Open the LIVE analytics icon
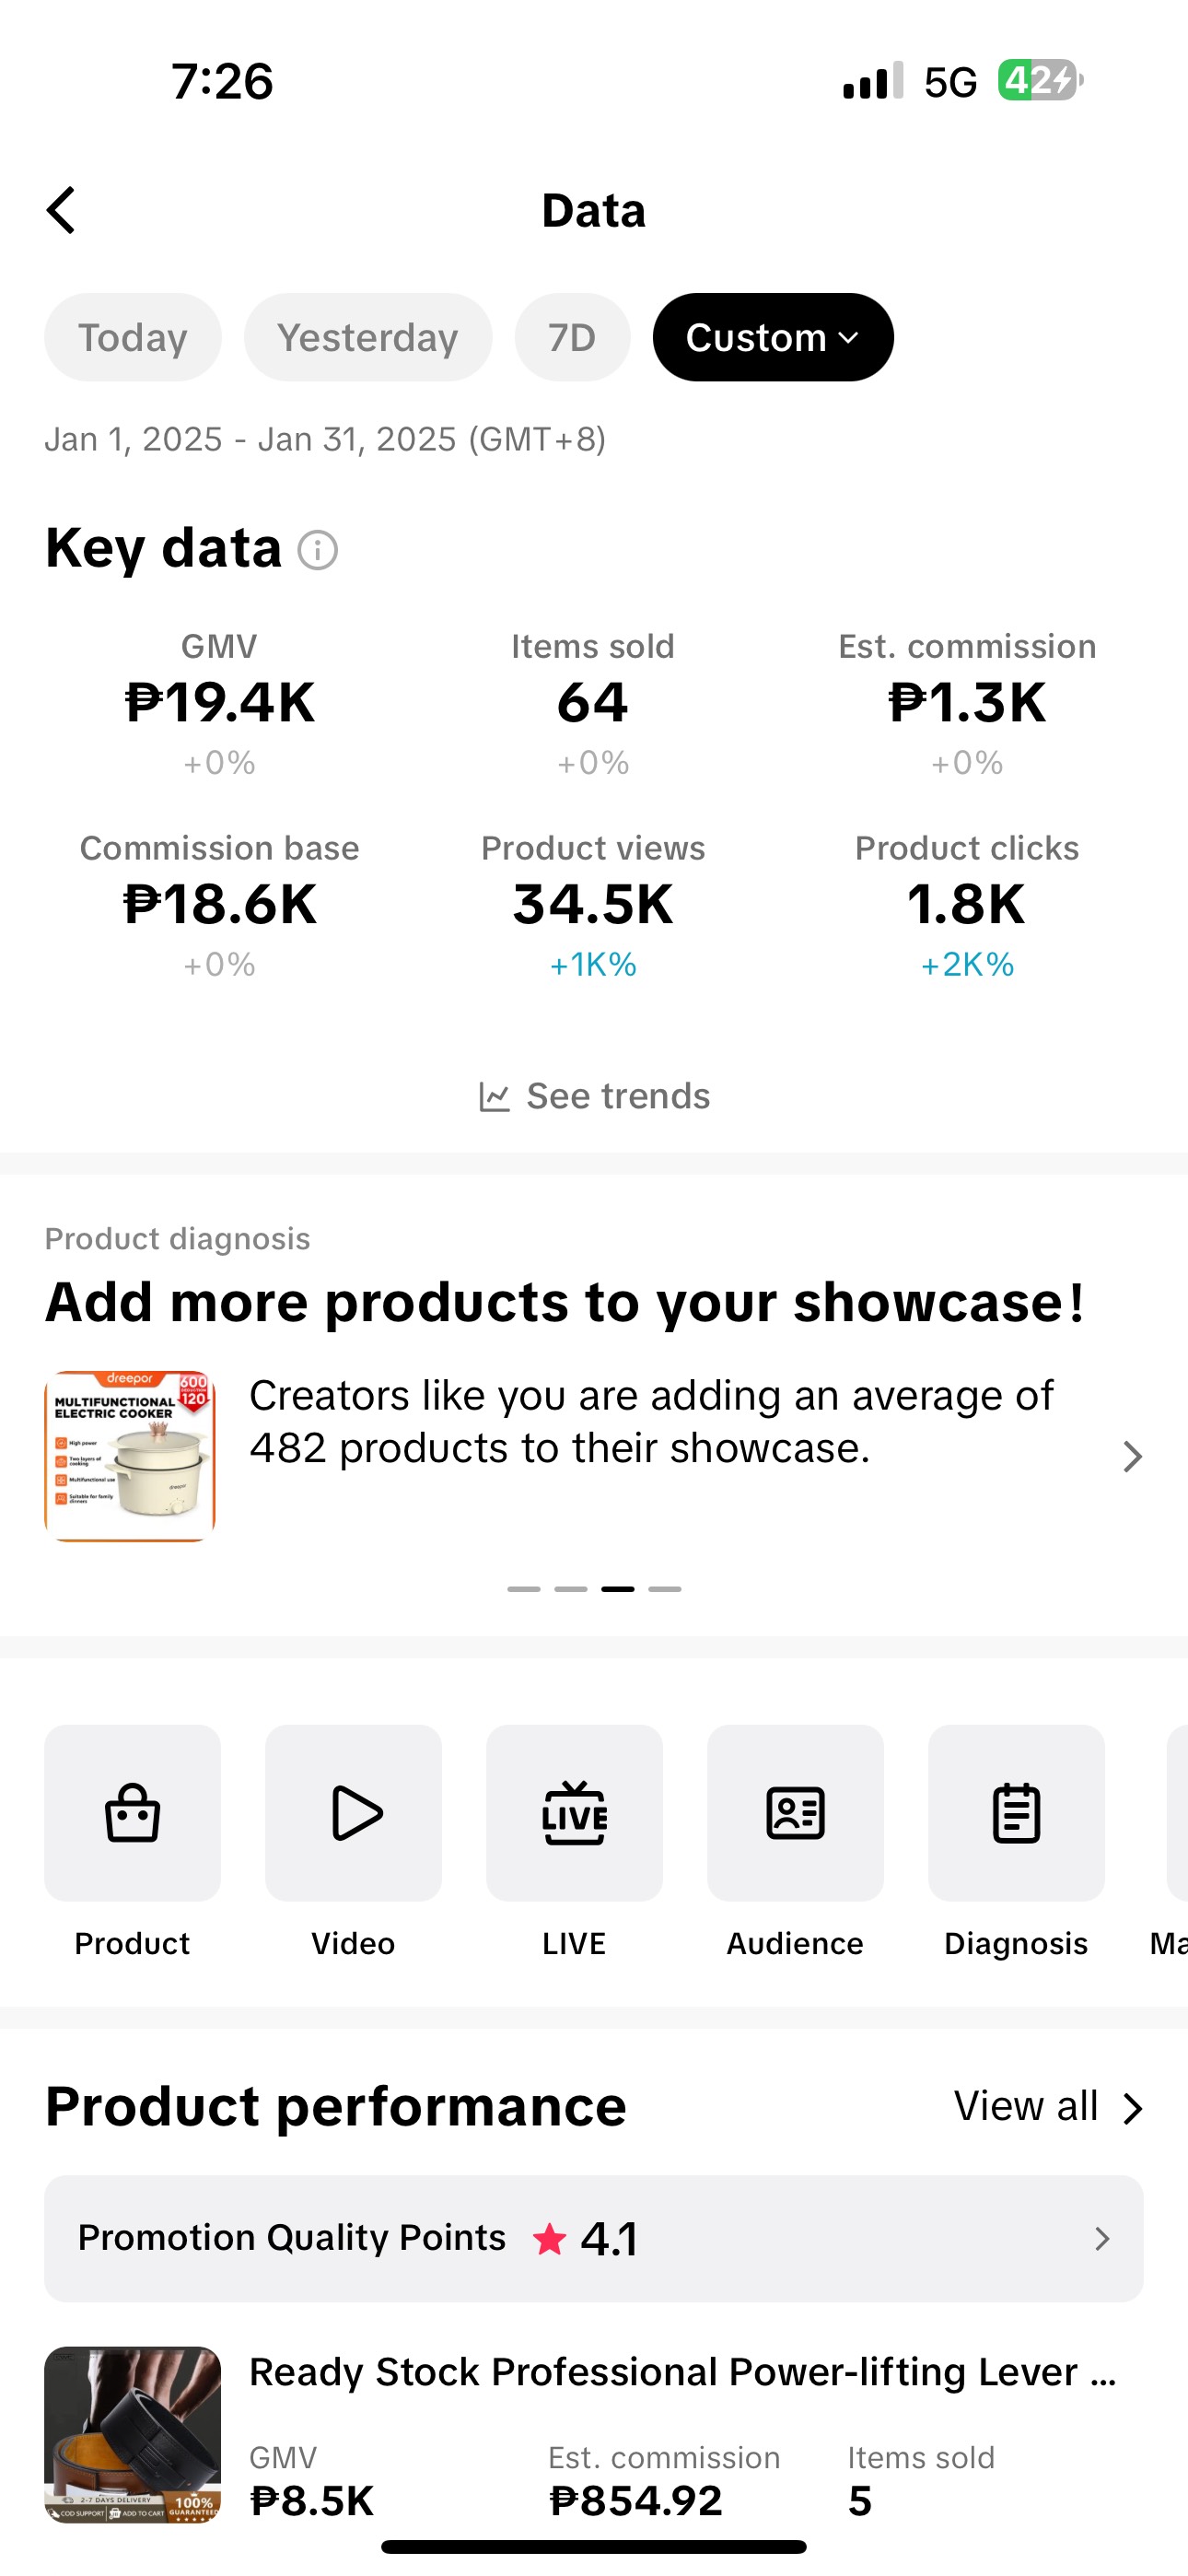Image resolution: width=1188 pixels, height=2576 pixels. pos(574,1812)
